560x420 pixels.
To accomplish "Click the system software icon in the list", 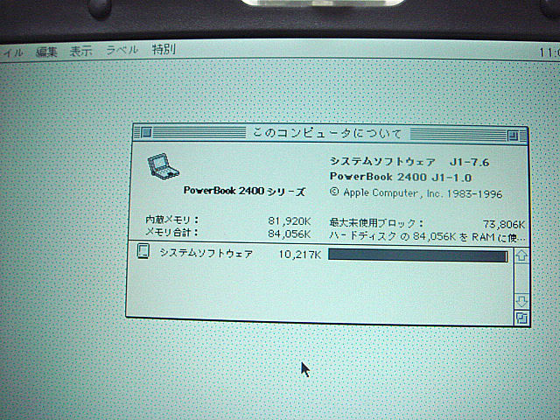I will point(143,251).
